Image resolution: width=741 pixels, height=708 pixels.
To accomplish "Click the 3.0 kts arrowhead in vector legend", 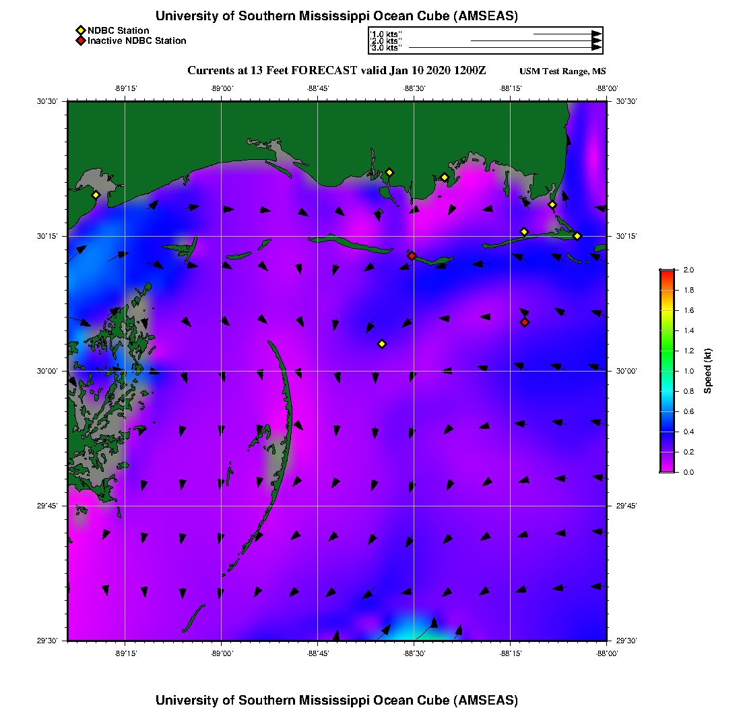I will [x=596, y=48].
